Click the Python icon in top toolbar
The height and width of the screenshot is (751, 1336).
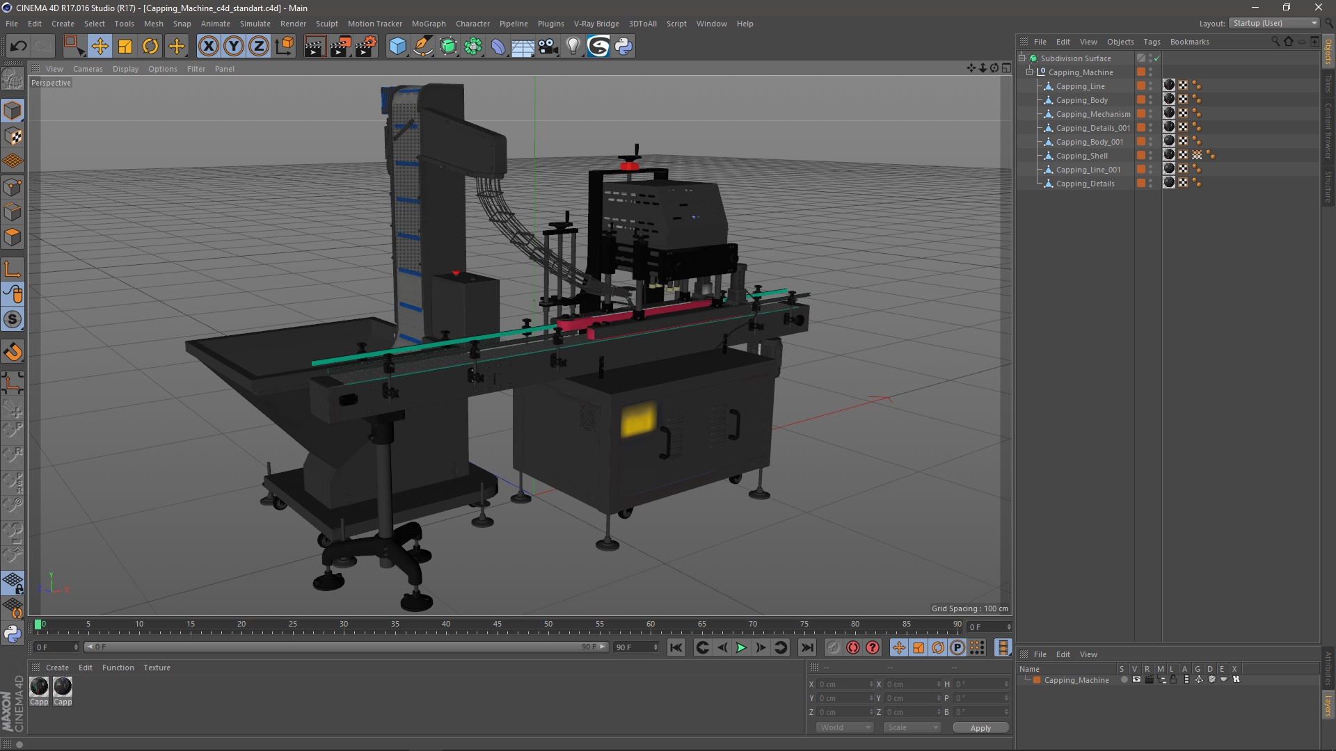click(623, 47)
